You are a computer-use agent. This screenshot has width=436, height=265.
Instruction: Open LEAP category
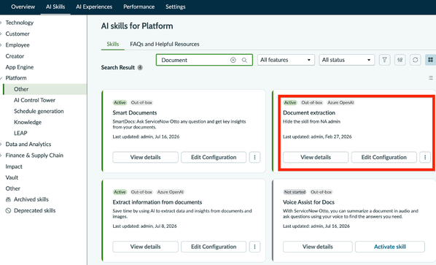tap(20, 133)
